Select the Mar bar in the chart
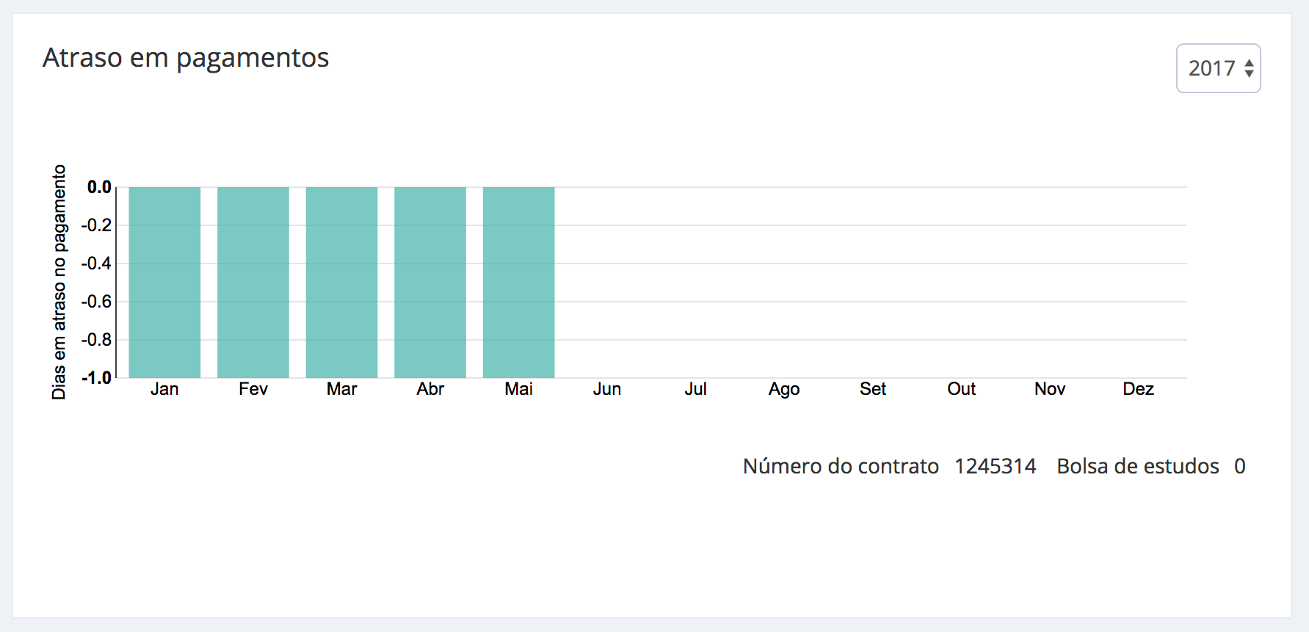Viewport: 1309px width, 632px height. tap(341, 283)
